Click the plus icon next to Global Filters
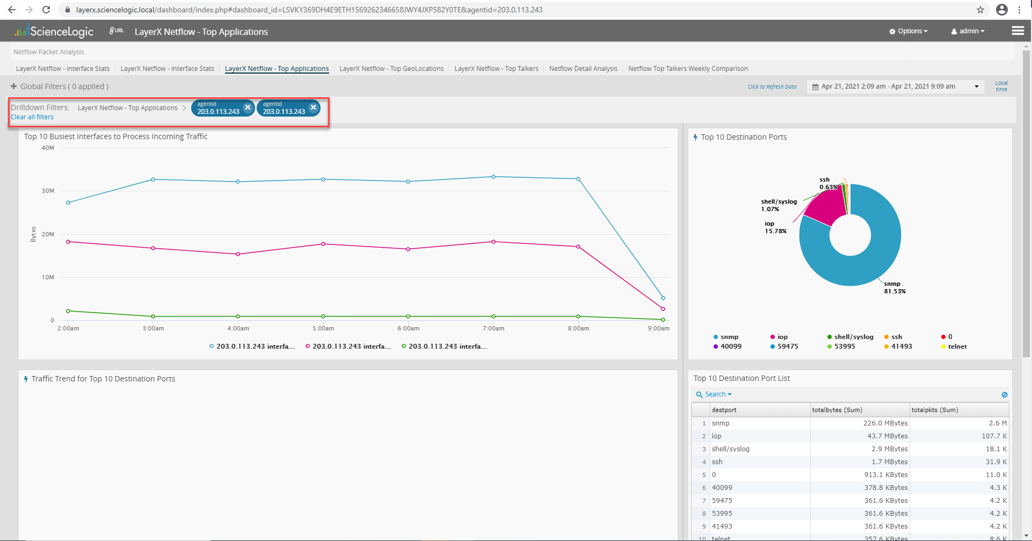 coord(13,86)
